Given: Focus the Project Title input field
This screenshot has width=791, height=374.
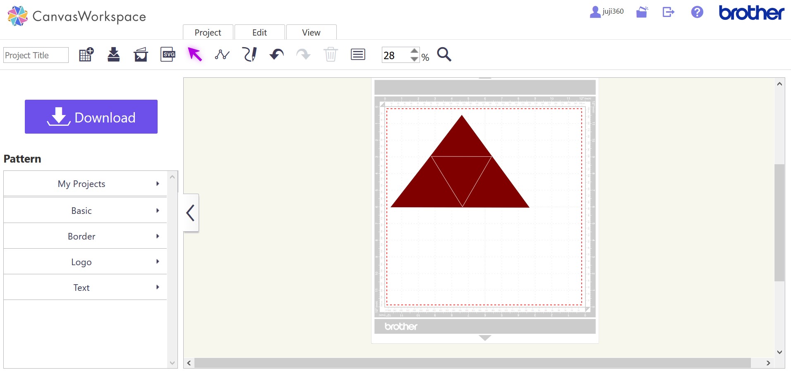Looking at the screenshot, I should pyautogui.click(x=36, y=55).
